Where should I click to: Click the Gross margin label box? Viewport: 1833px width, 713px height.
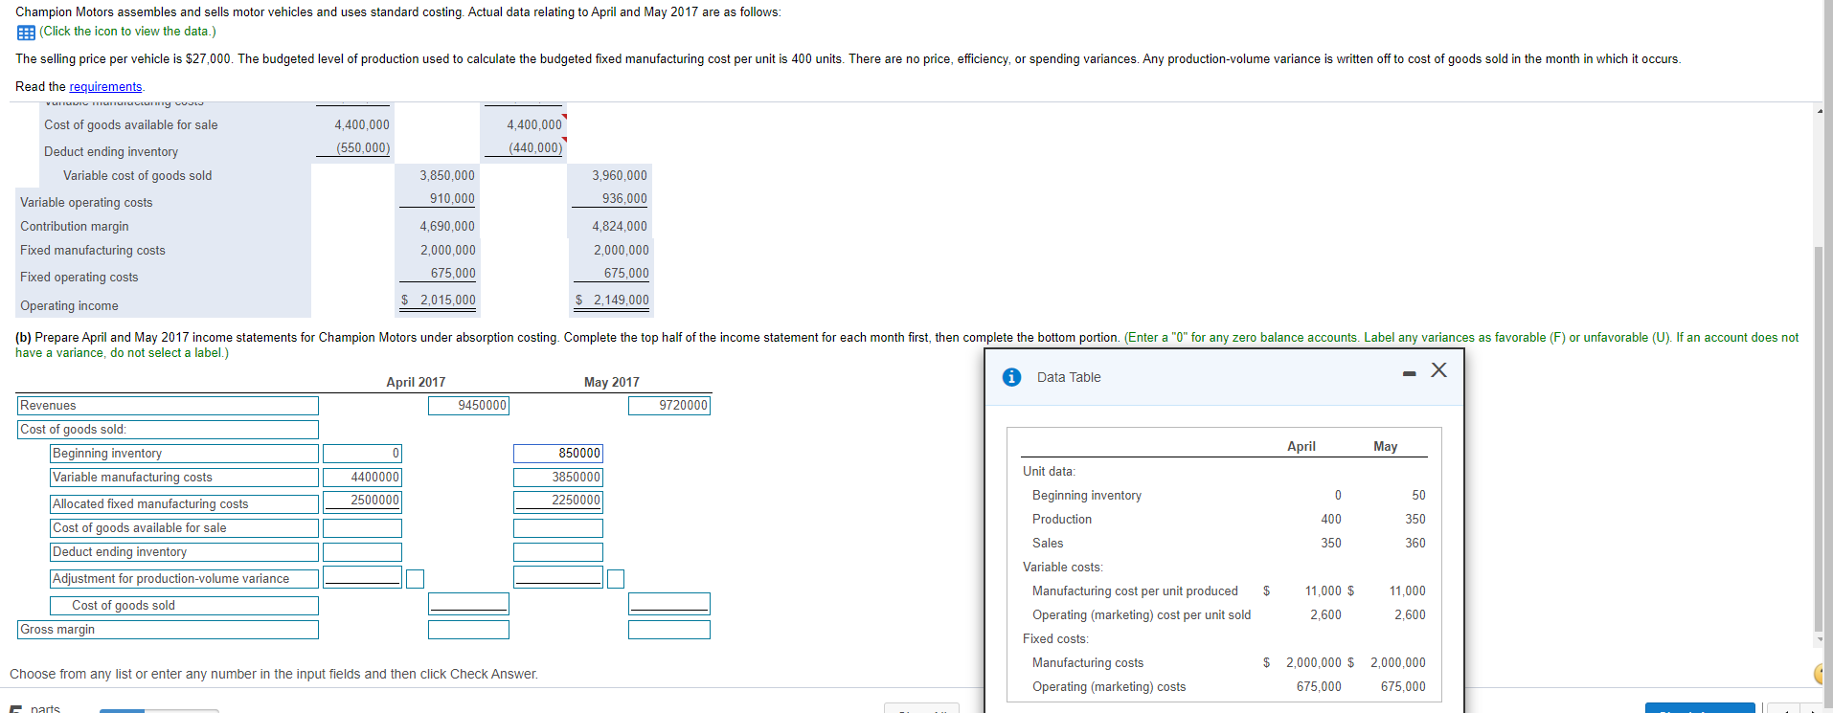pos(168,630)
